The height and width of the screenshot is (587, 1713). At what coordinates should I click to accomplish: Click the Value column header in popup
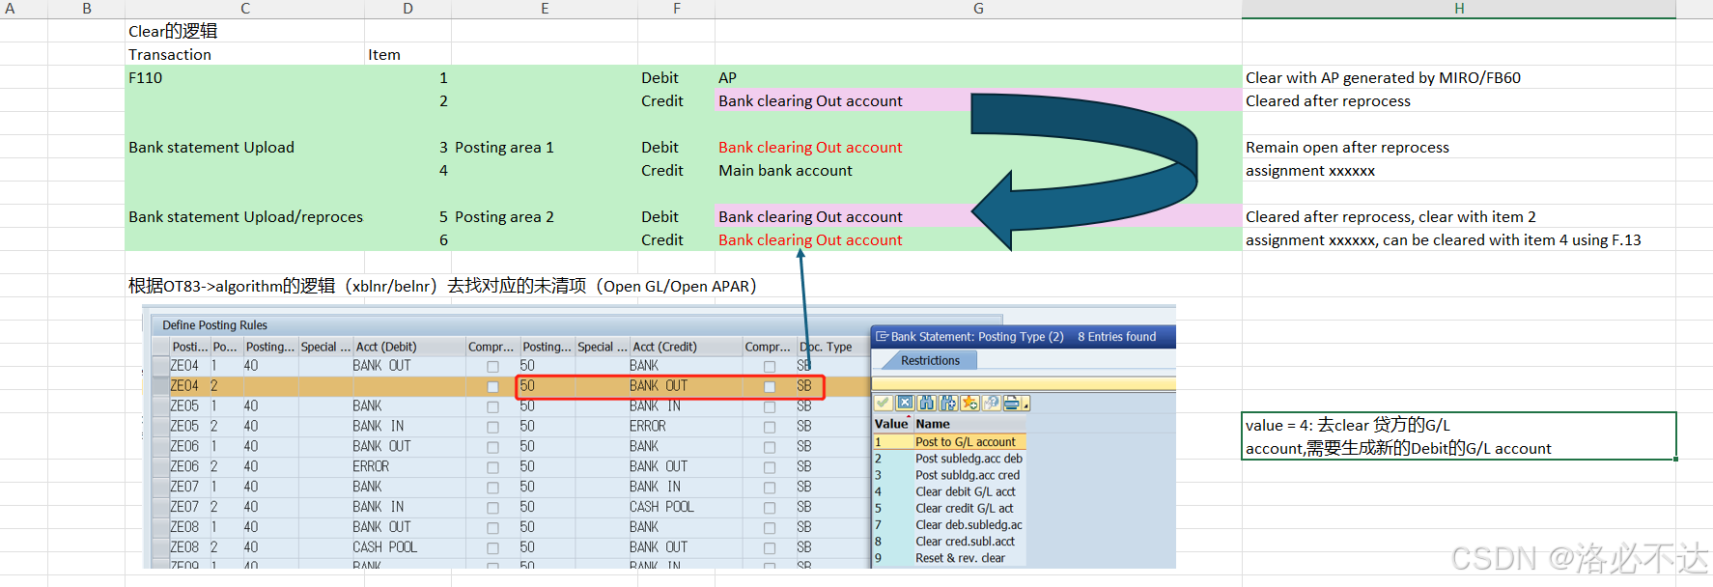point(891,424)
